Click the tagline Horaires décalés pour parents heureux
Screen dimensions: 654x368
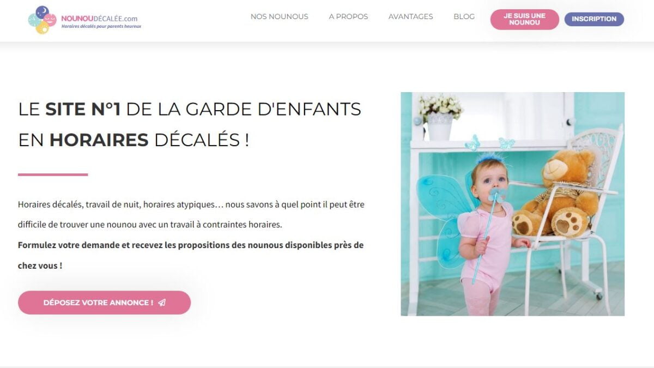(x=101, y=26)
